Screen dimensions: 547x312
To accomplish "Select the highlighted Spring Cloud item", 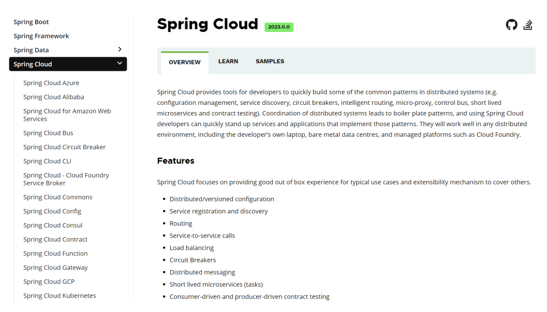I will click(x=68, y=64).
